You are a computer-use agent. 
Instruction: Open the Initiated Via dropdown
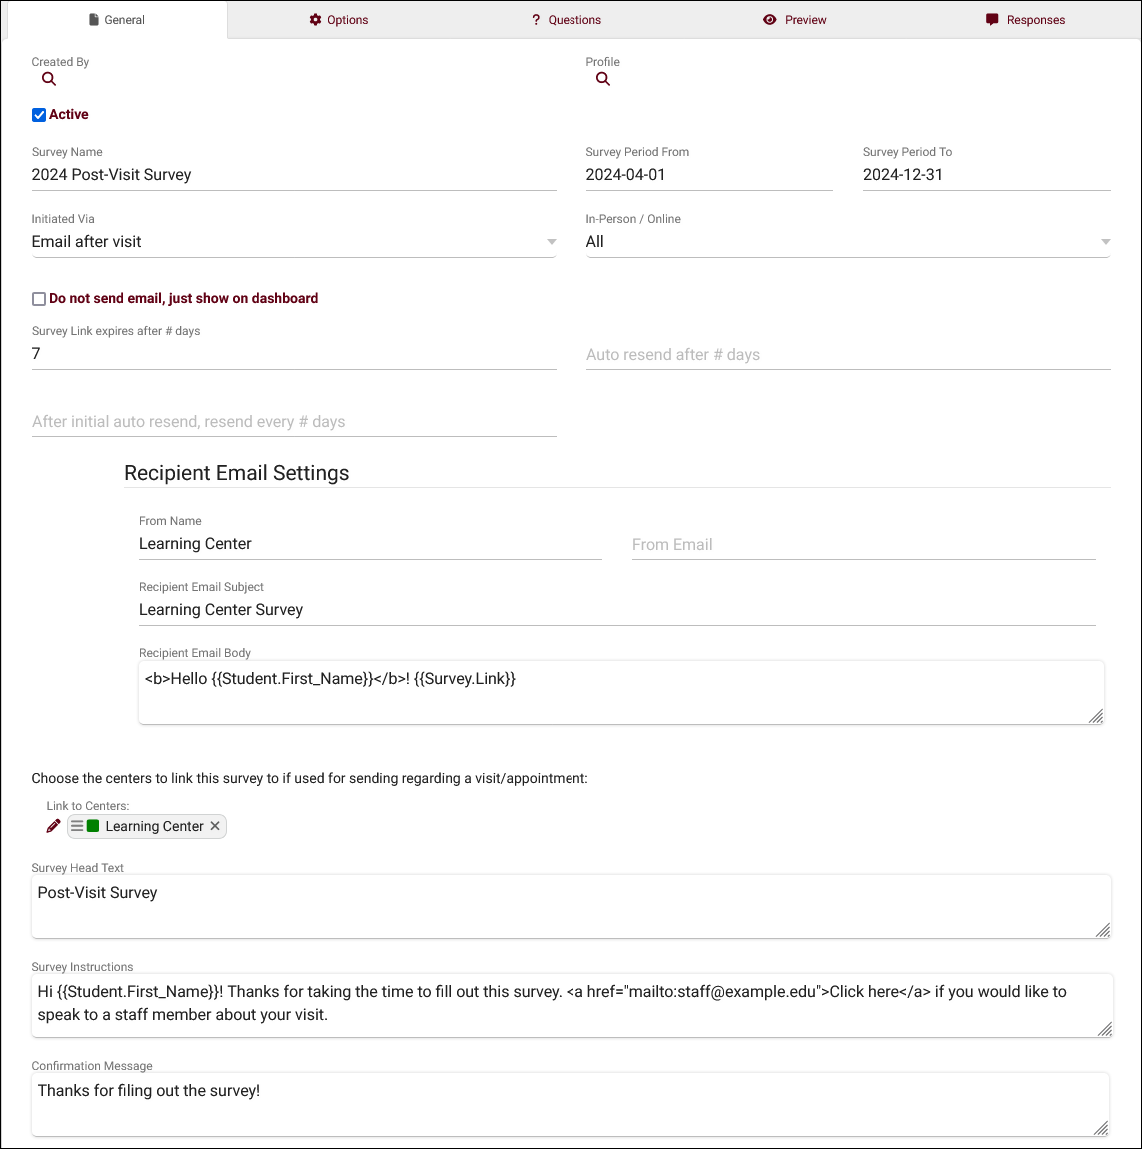pyautogui.click(x=293, y=242)
